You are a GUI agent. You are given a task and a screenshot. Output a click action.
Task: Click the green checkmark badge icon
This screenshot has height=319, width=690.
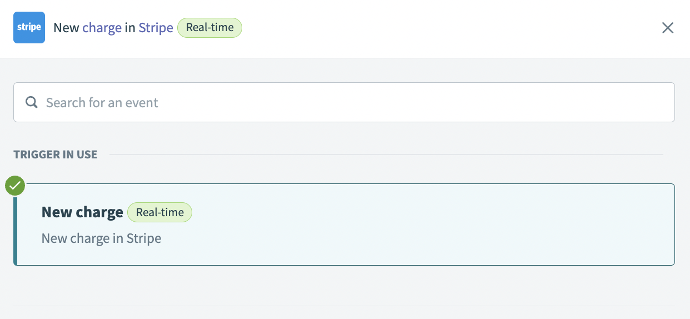click(x=15, y=186)
